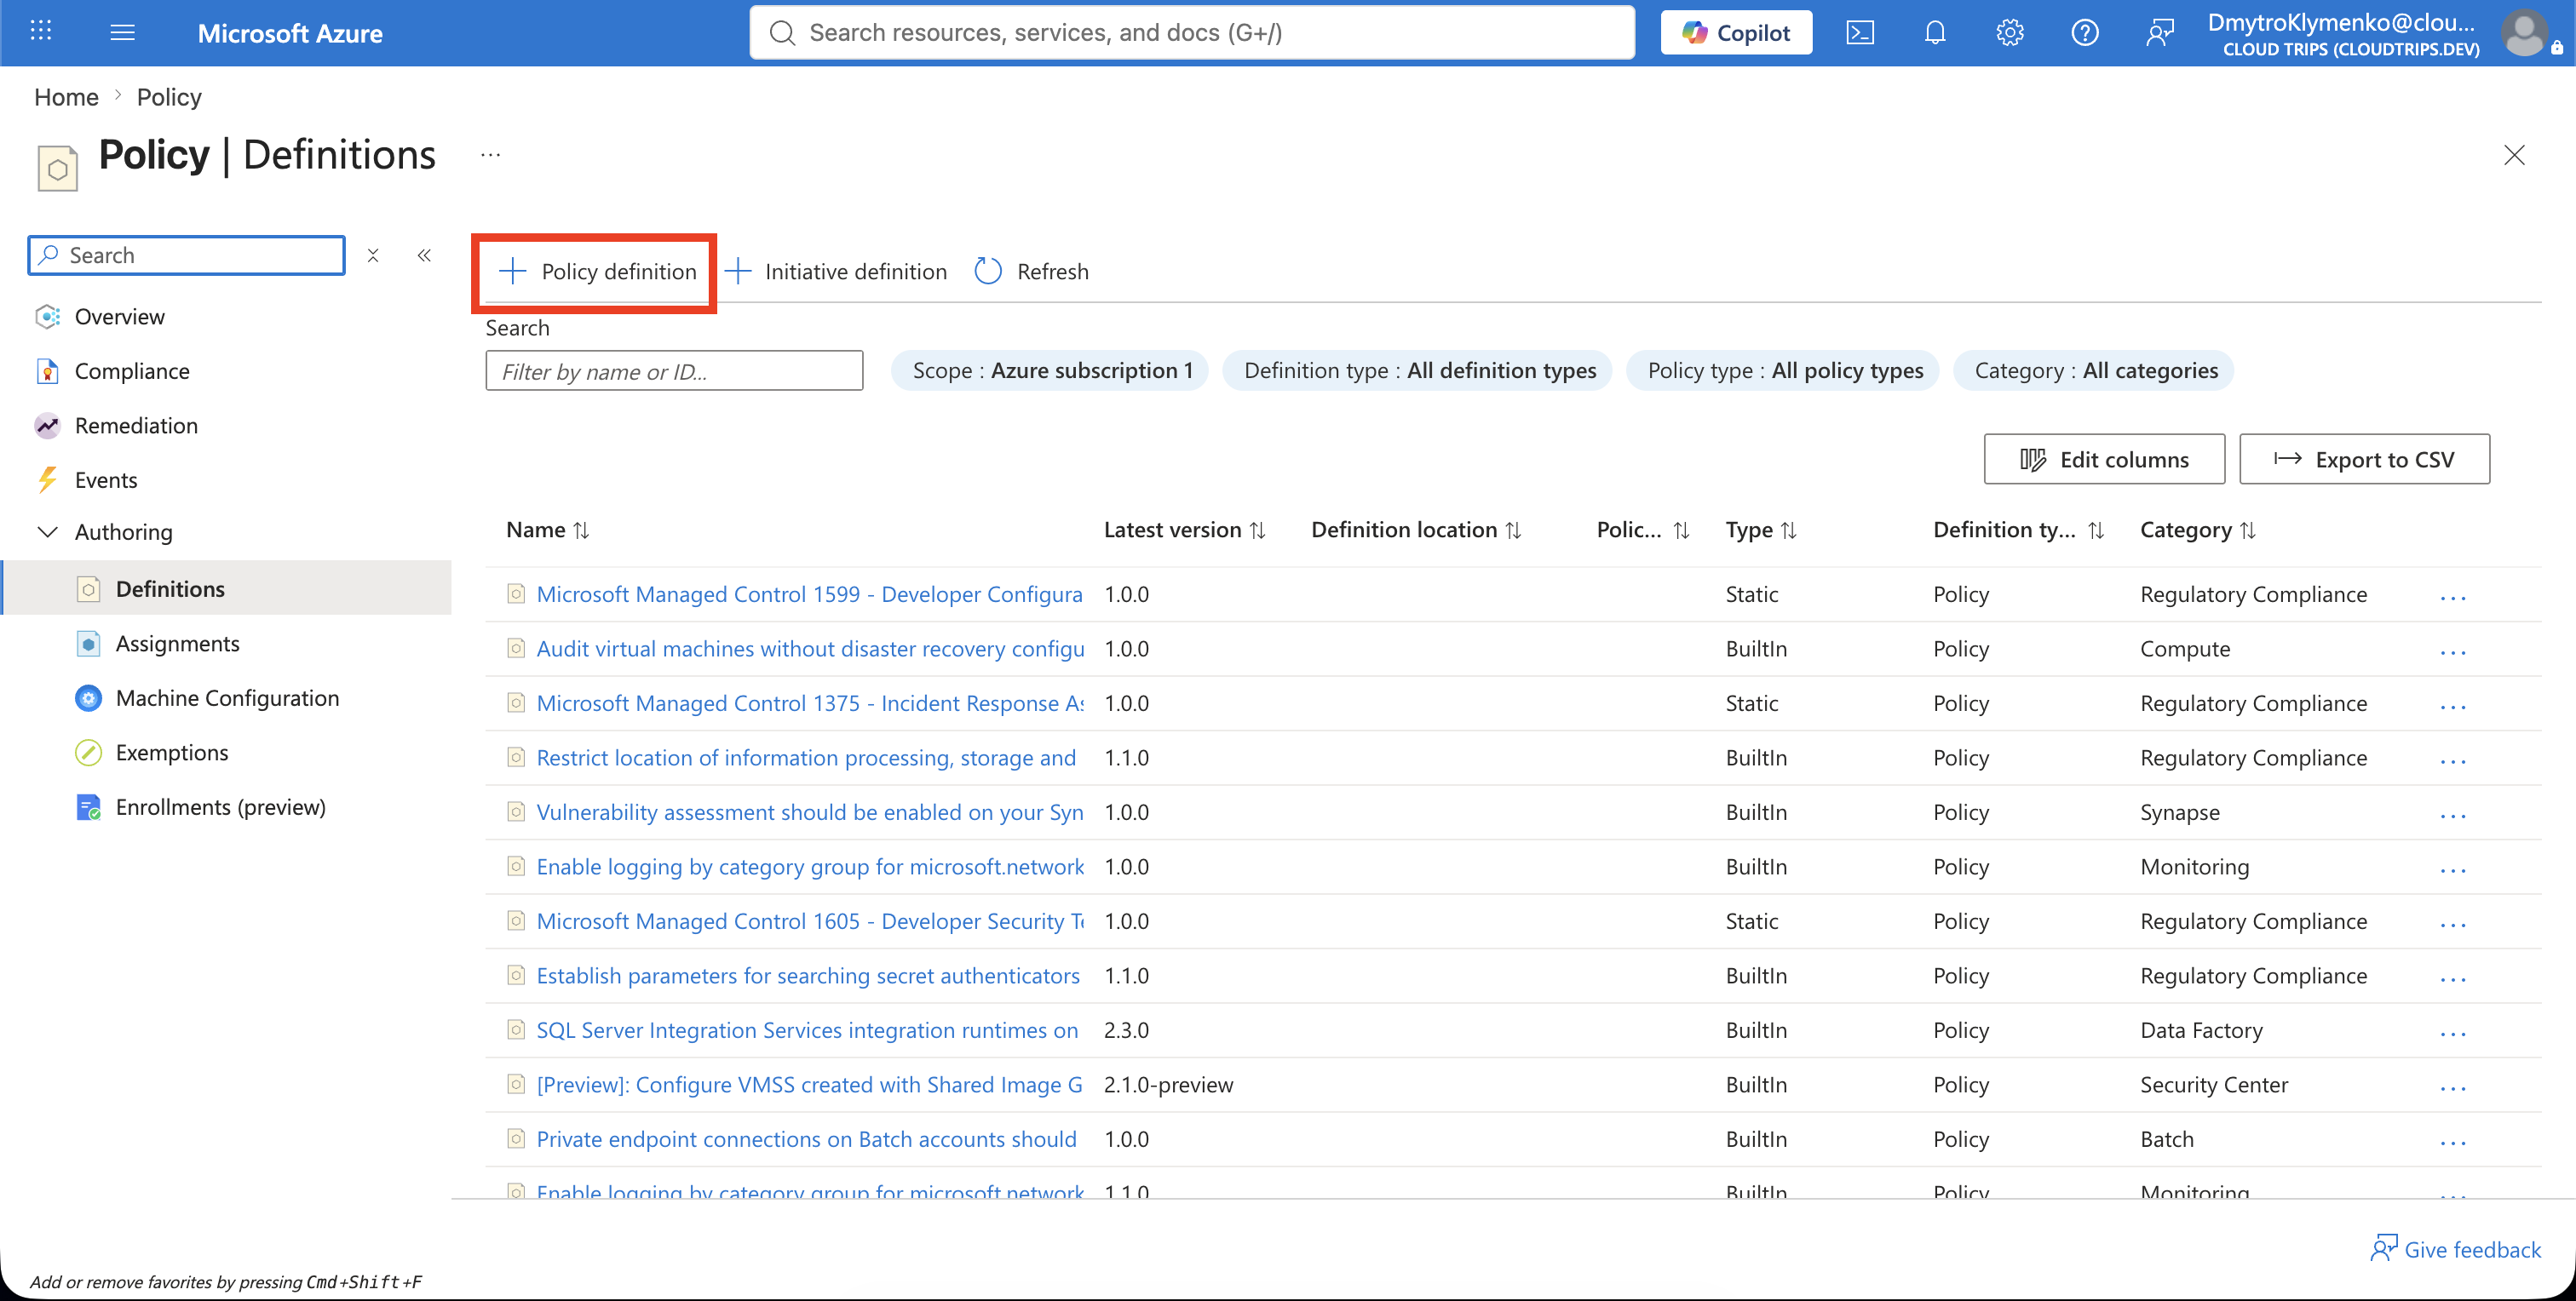Click the Give feedback link
Viewport: 2576px width, 1301px height.
[2455, 1249]
